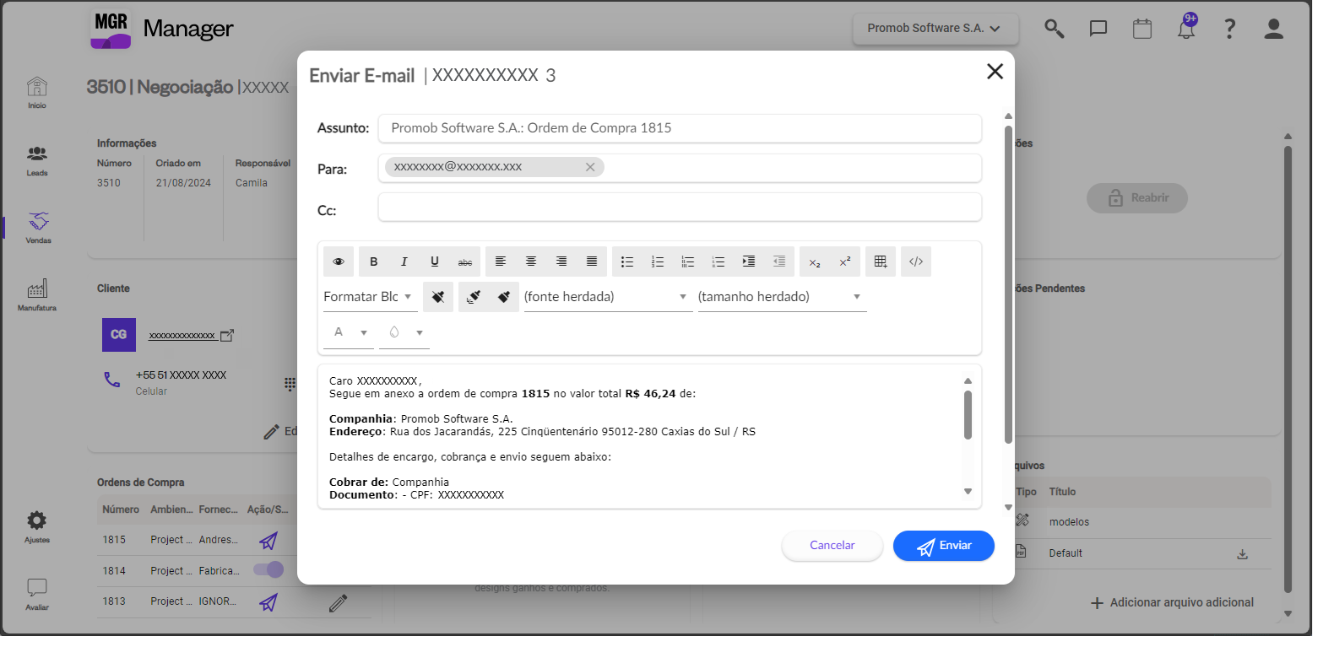Toggle strikethrough formatting in the editor
Image resolution: width=1323 pixels, height=647 pixels.
(x=465, y=261)
